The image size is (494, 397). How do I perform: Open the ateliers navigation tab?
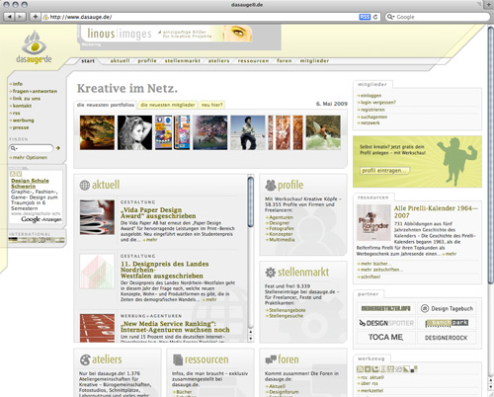218,61
